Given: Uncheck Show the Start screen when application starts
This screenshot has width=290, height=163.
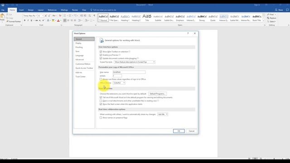Looking at the screenshot, I should point(101,104).
